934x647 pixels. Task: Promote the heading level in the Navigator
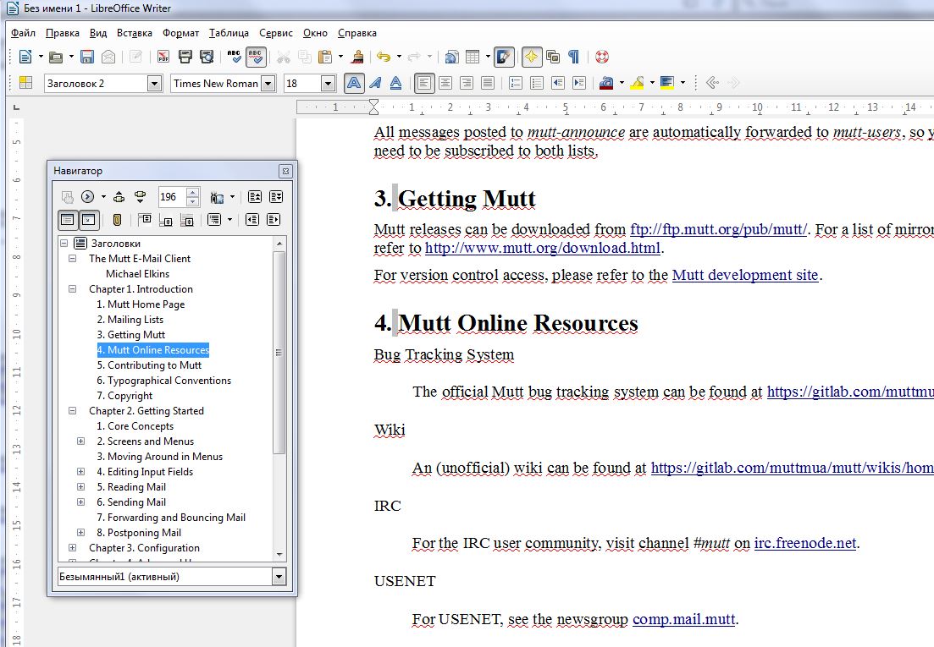(252, 220)
